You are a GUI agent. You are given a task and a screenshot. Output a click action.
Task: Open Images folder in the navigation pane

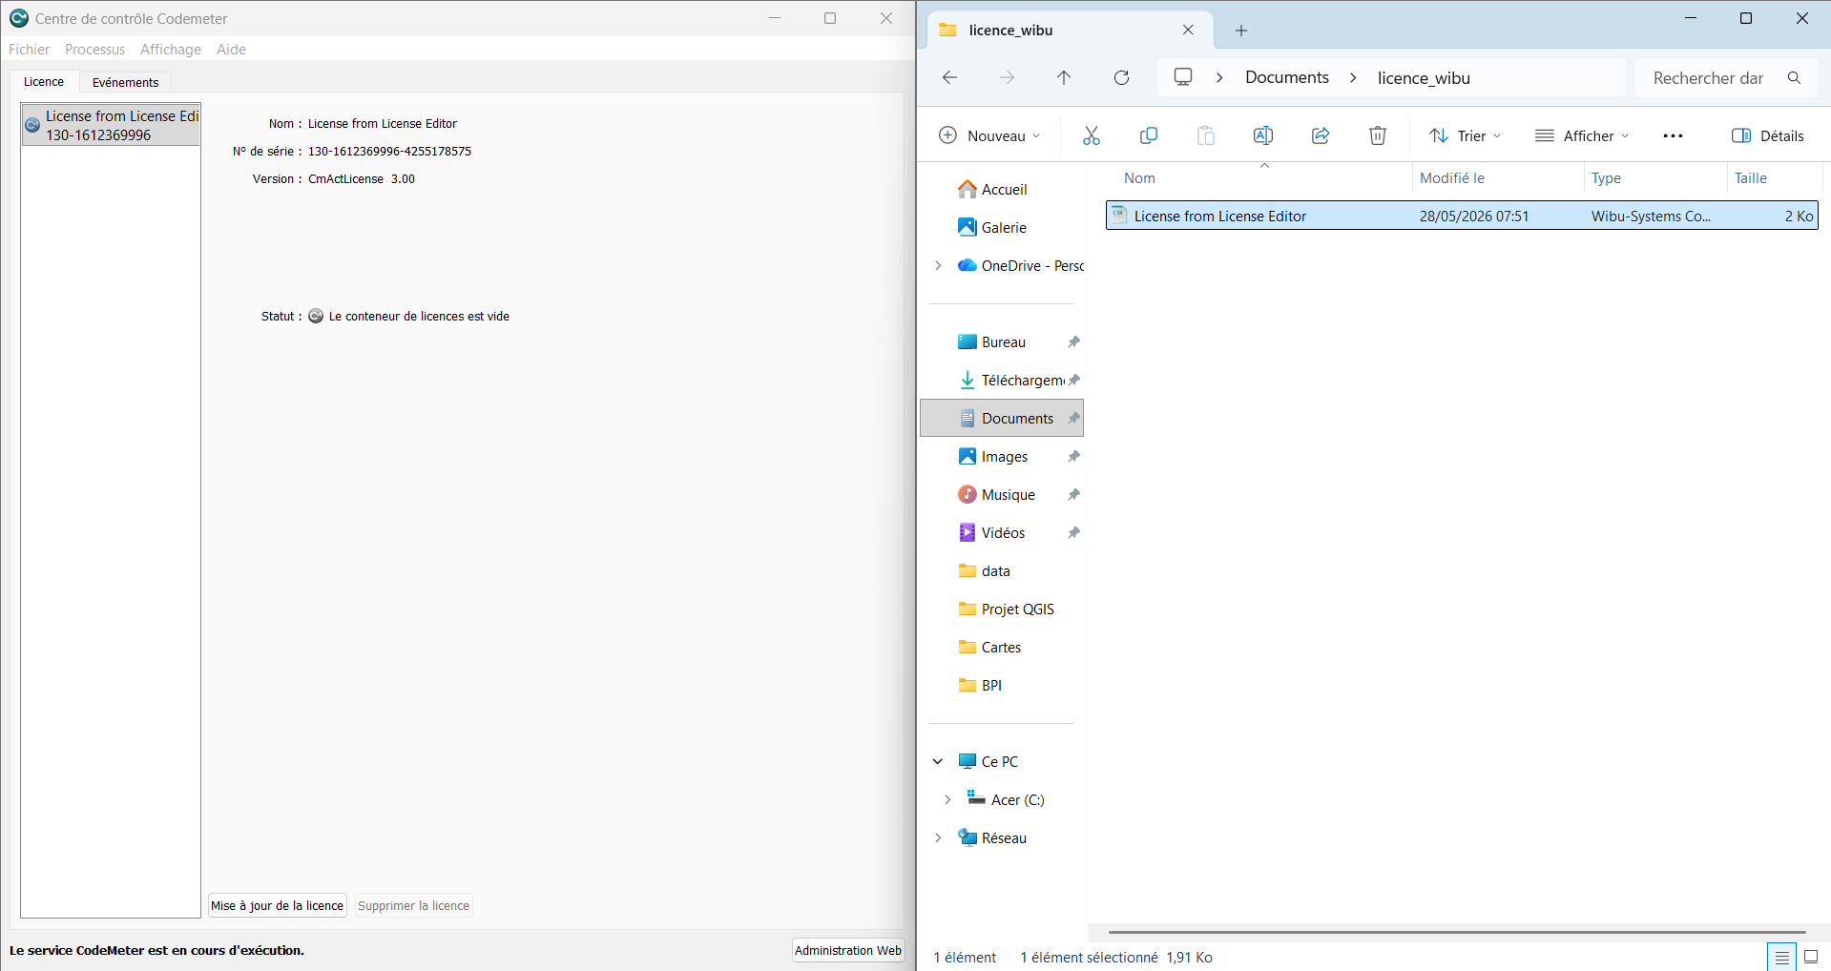click(1004, 456)
